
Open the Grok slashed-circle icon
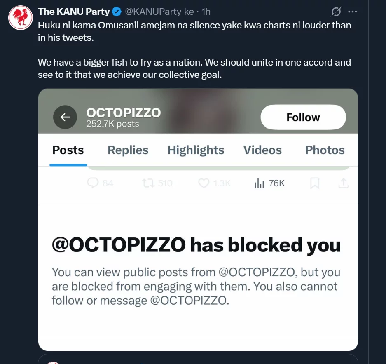pyautogui.click(x=336, y=12)
